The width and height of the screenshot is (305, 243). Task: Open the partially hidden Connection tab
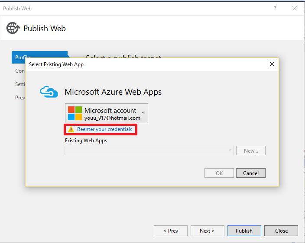[20, 71]
